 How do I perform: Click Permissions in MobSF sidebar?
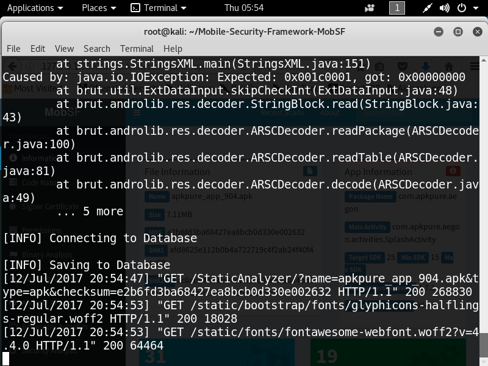(x=41, y=231)
